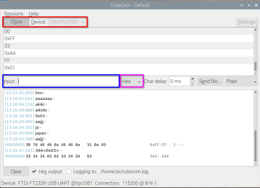Select history entry 00

[129, 31]
